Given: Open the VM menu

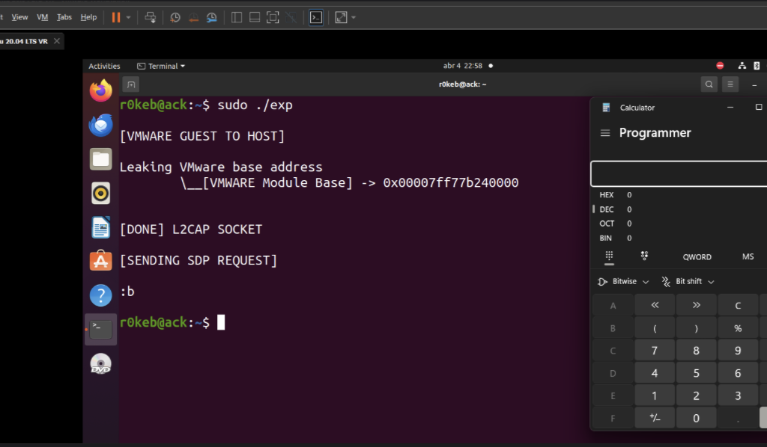Looking at the screenshot, I should (43, 17).
